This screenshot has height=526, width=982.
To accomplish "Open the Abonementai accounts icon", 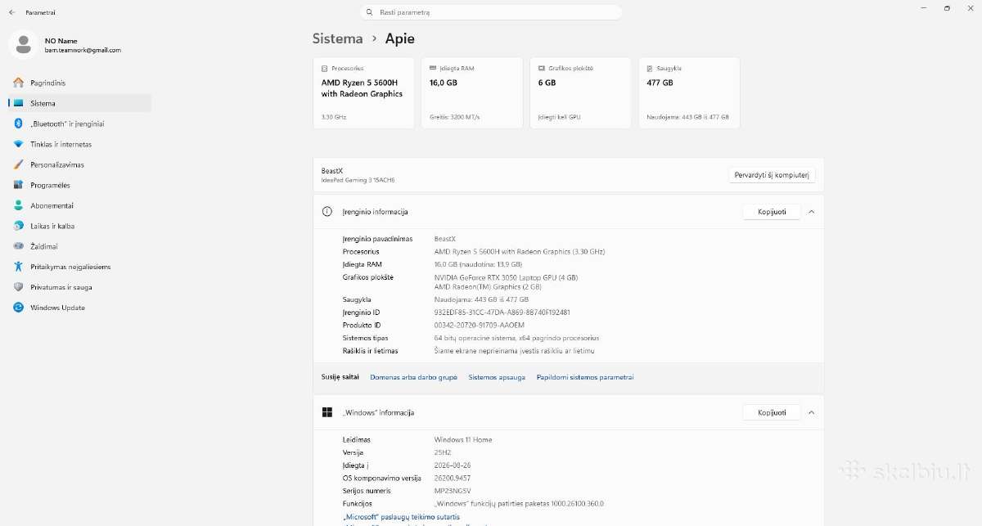I will tap(18, 205).
